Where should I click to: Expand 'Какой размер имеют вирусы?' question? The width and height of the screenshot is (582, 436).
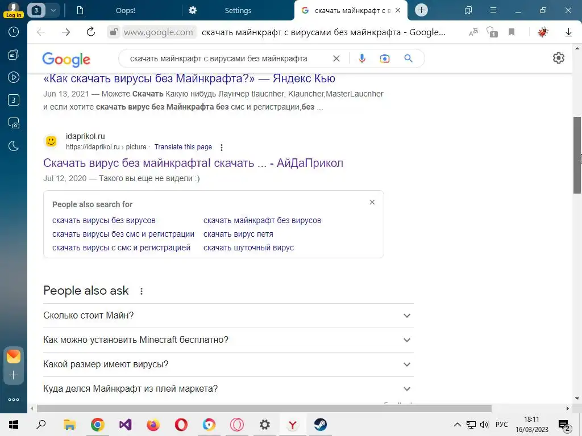click(x=228, y=364)
